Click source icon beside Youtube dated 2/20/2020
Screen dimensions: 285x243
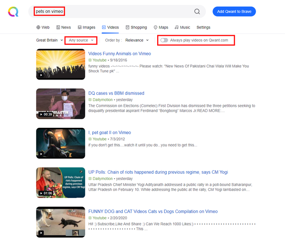pos(90,218)
